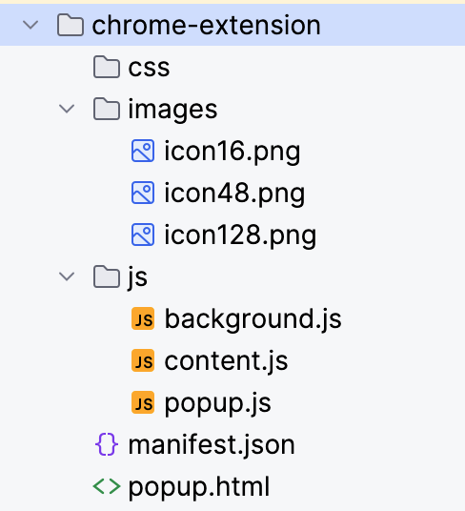Click the JS icon beside popup.js
This screenshot has width=465, height=511.
coord(143,402)
